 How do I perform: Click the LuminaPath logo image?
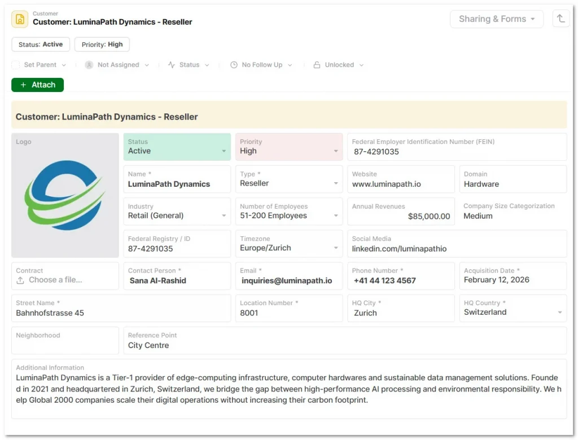click(x=65, y=195)
